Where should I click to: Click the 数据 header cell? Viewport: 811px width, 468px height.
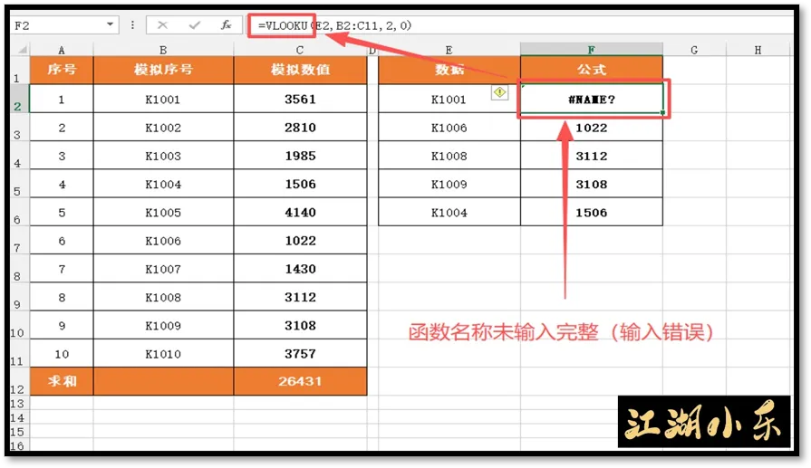coord(449,70)
